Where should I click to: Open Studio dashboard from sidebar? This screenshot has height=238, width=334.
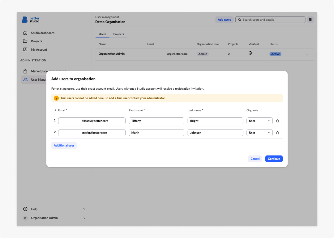tap(43, 33)
